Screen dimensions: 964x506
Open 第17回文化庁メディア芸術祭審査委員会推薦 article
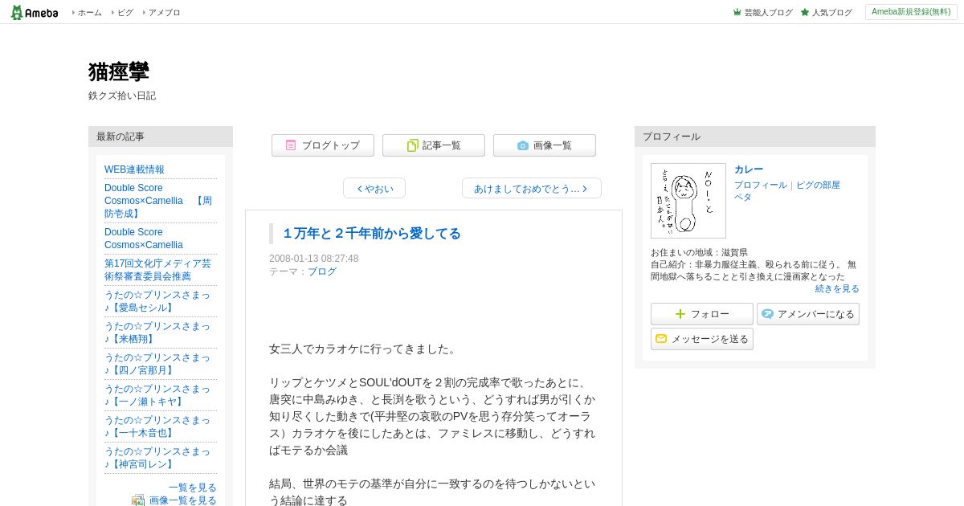coord(158,270)
